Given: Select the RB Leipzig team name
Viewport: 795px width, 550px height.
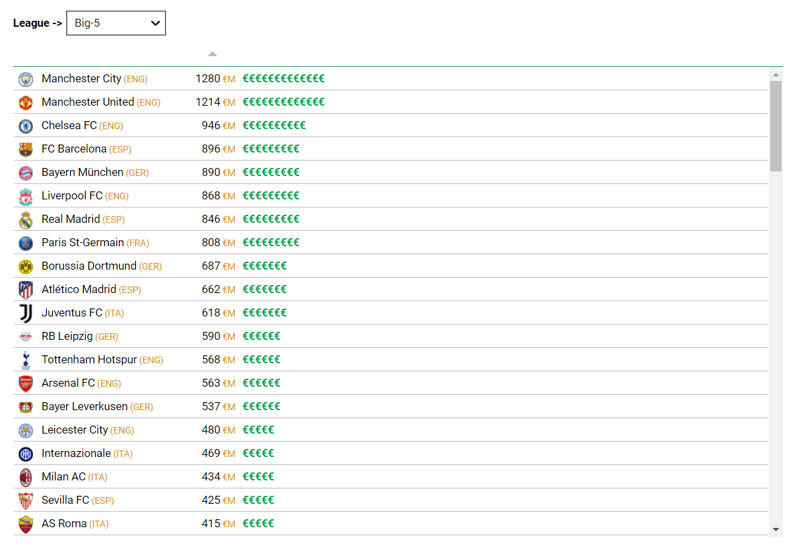Looking at the screenshot, I should tap(67, 336).
